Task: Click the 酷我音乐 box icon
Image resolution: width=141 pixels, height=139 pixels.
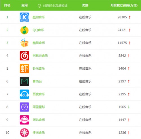Action: [x=25, y=43]
